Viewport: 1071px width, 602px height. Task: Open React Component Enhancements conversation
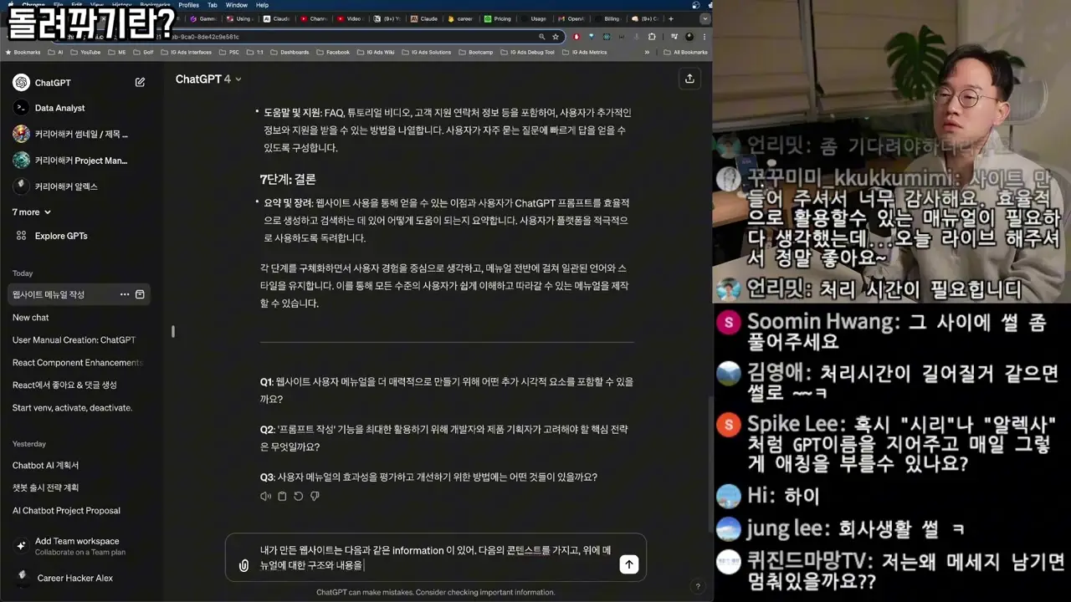coord(77,363)
